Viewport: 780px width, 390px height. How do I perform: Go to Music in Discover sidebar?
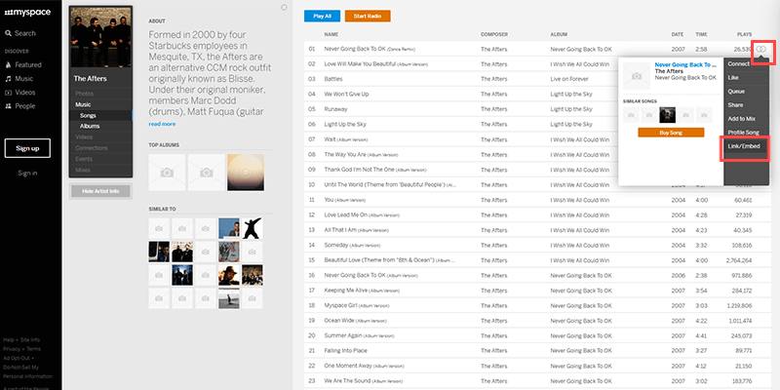19,79
